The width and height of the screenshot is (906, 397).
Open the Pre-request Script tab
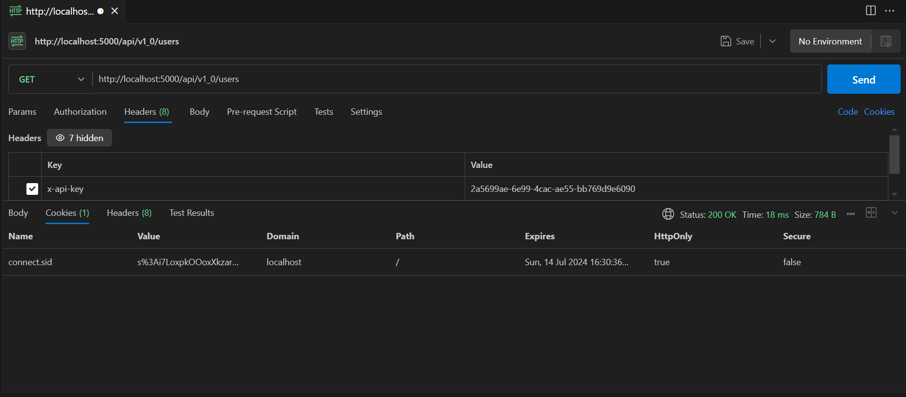click(x=262, y=112)
